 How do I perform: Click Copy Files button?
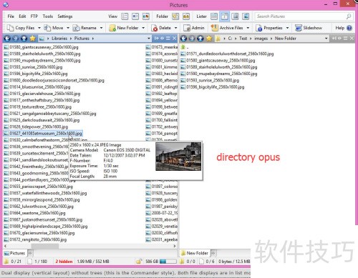pos(21,28)
